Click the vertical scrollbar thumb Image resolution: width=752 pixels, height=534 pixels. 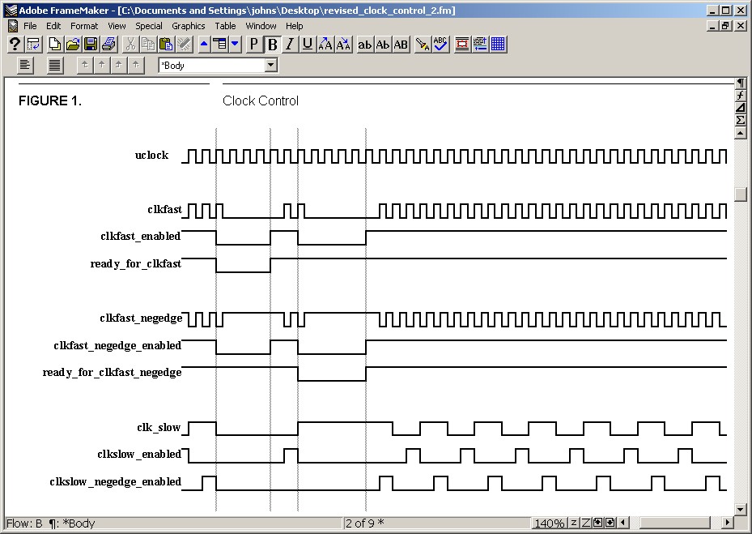741,194
